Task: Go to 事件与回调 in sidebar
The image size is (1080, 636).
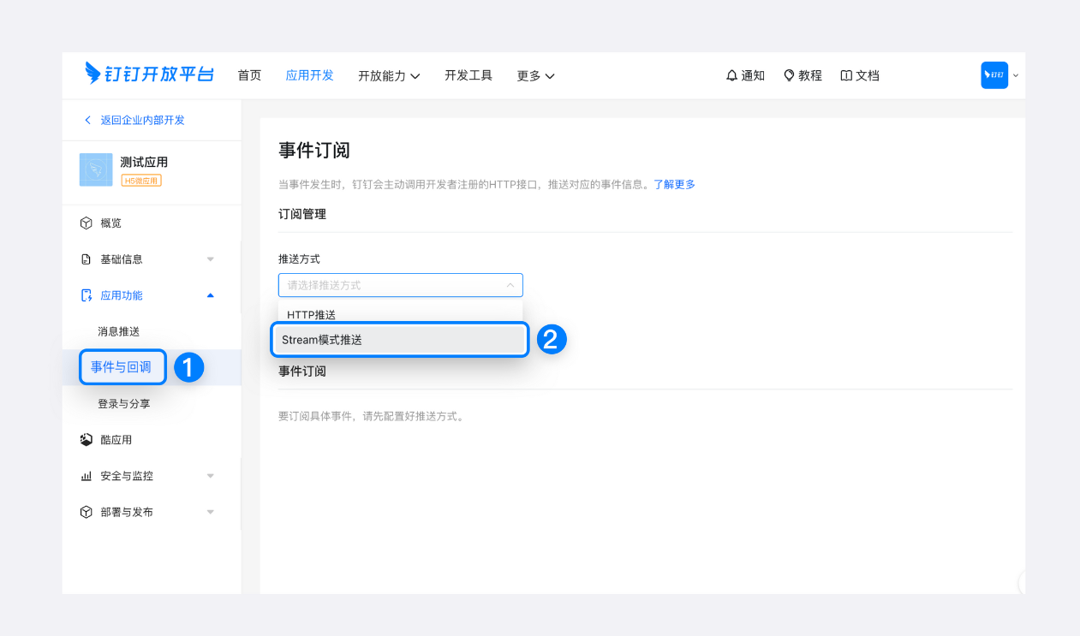Action: [121, 367]
